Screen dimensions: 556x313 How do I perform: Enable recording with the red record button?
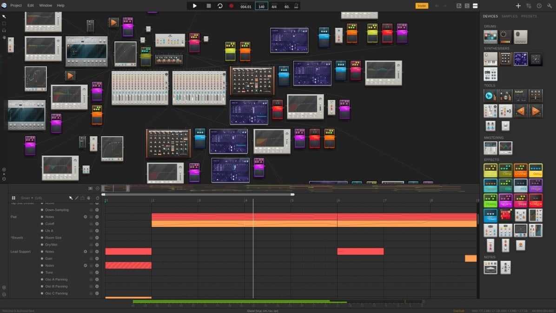(x=231, y=6)
